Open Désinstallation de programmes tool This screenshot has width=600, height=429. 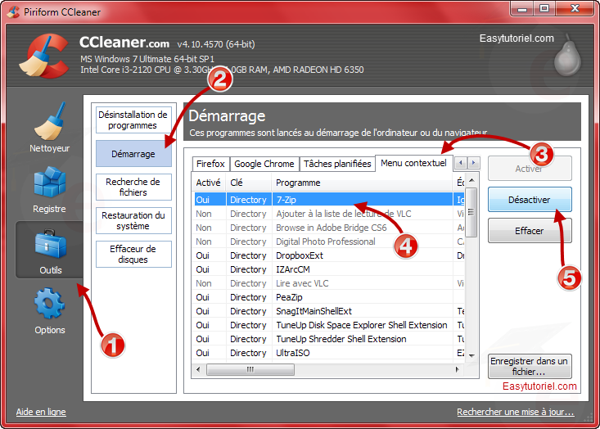pyautogui.click(x=133, y=120)
